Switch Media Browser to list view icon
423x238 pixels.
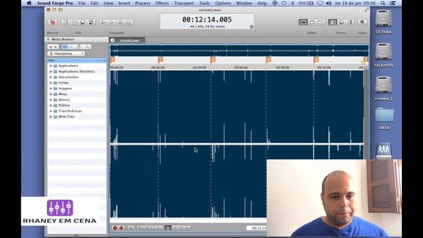click(x=72, y=47)
